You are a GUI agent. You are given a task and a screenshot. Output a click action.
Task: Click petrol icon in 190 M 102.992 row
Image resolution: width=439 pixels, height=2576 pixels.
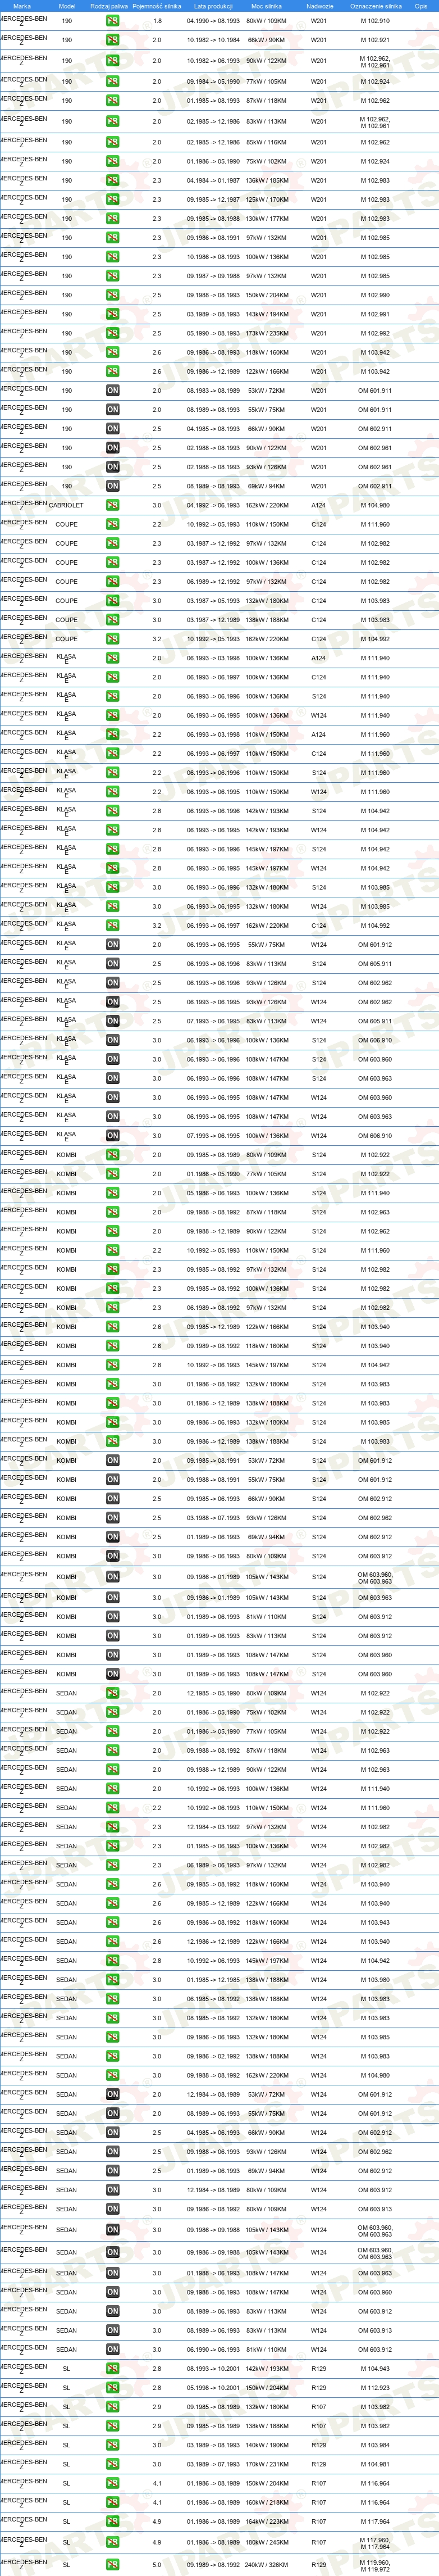(x=112, y=333)
